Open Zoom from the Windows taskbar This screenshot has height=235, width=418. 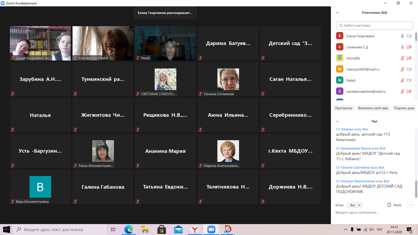(212, 229)
